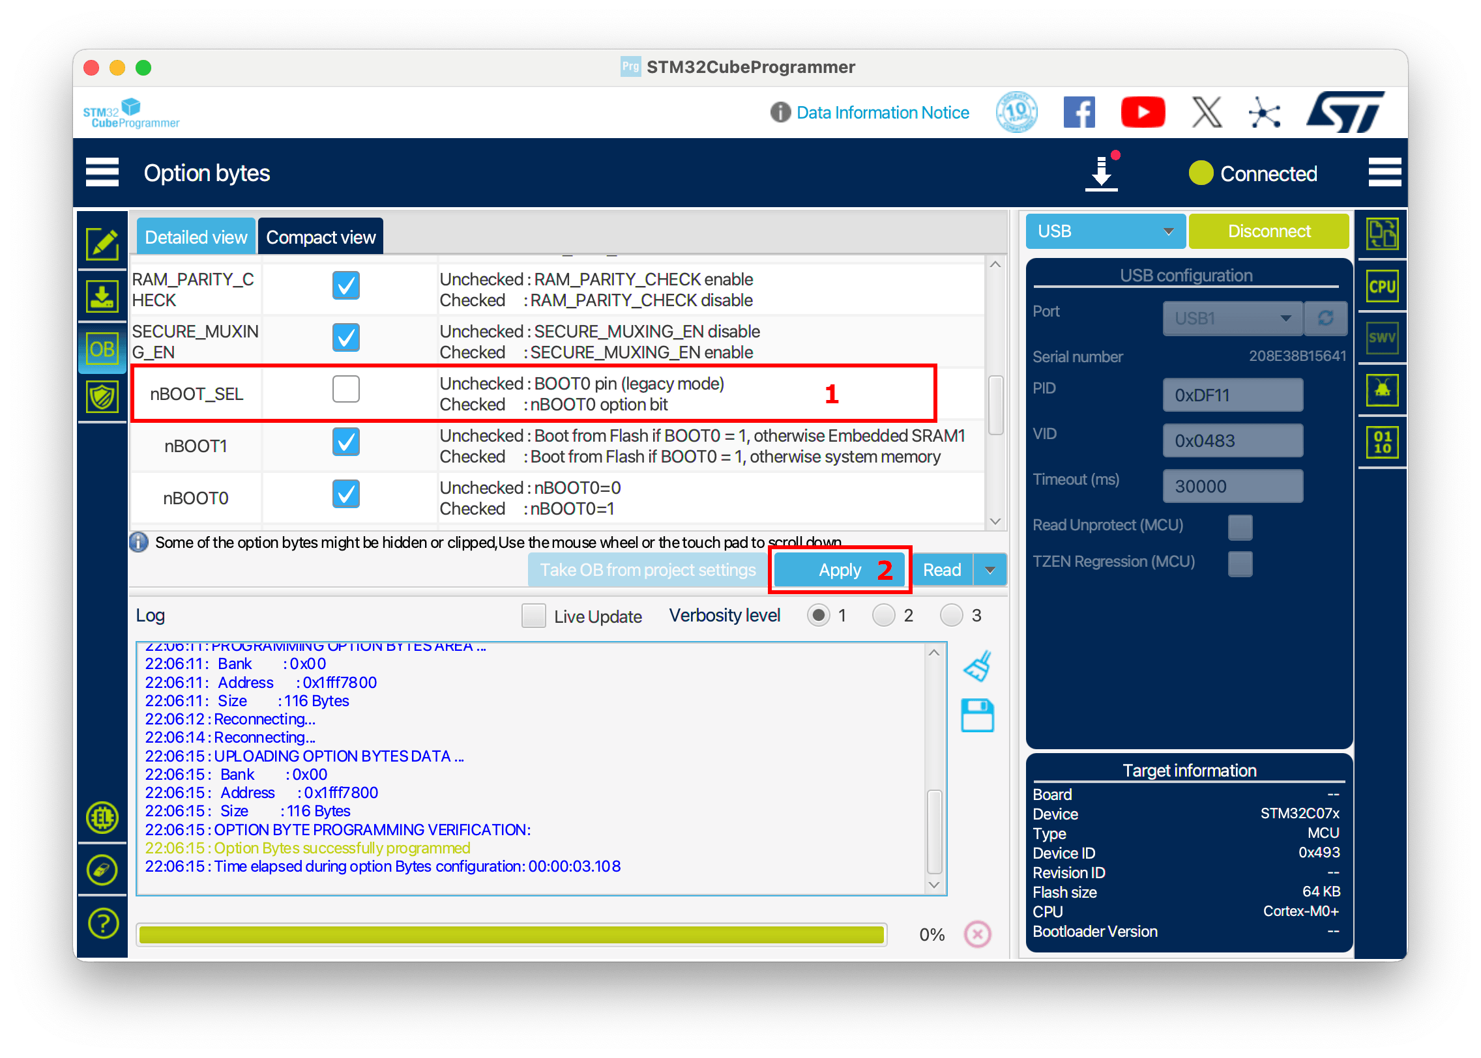This screenshot has width=1481, height=1058.
Task: Open the Option bytes panel
Action: tap(102, 349)
